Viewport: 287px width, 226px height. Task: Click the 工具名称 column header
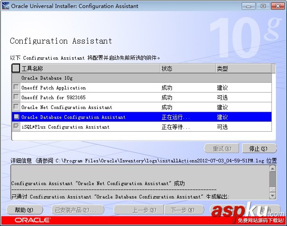pos(90,69)
